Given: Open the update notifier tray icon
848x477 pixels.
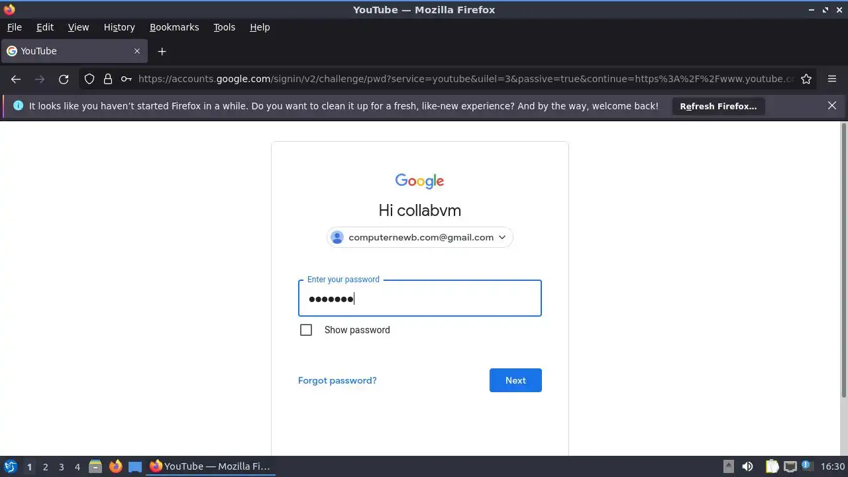Looking at the screenshot, I should 807,466.
